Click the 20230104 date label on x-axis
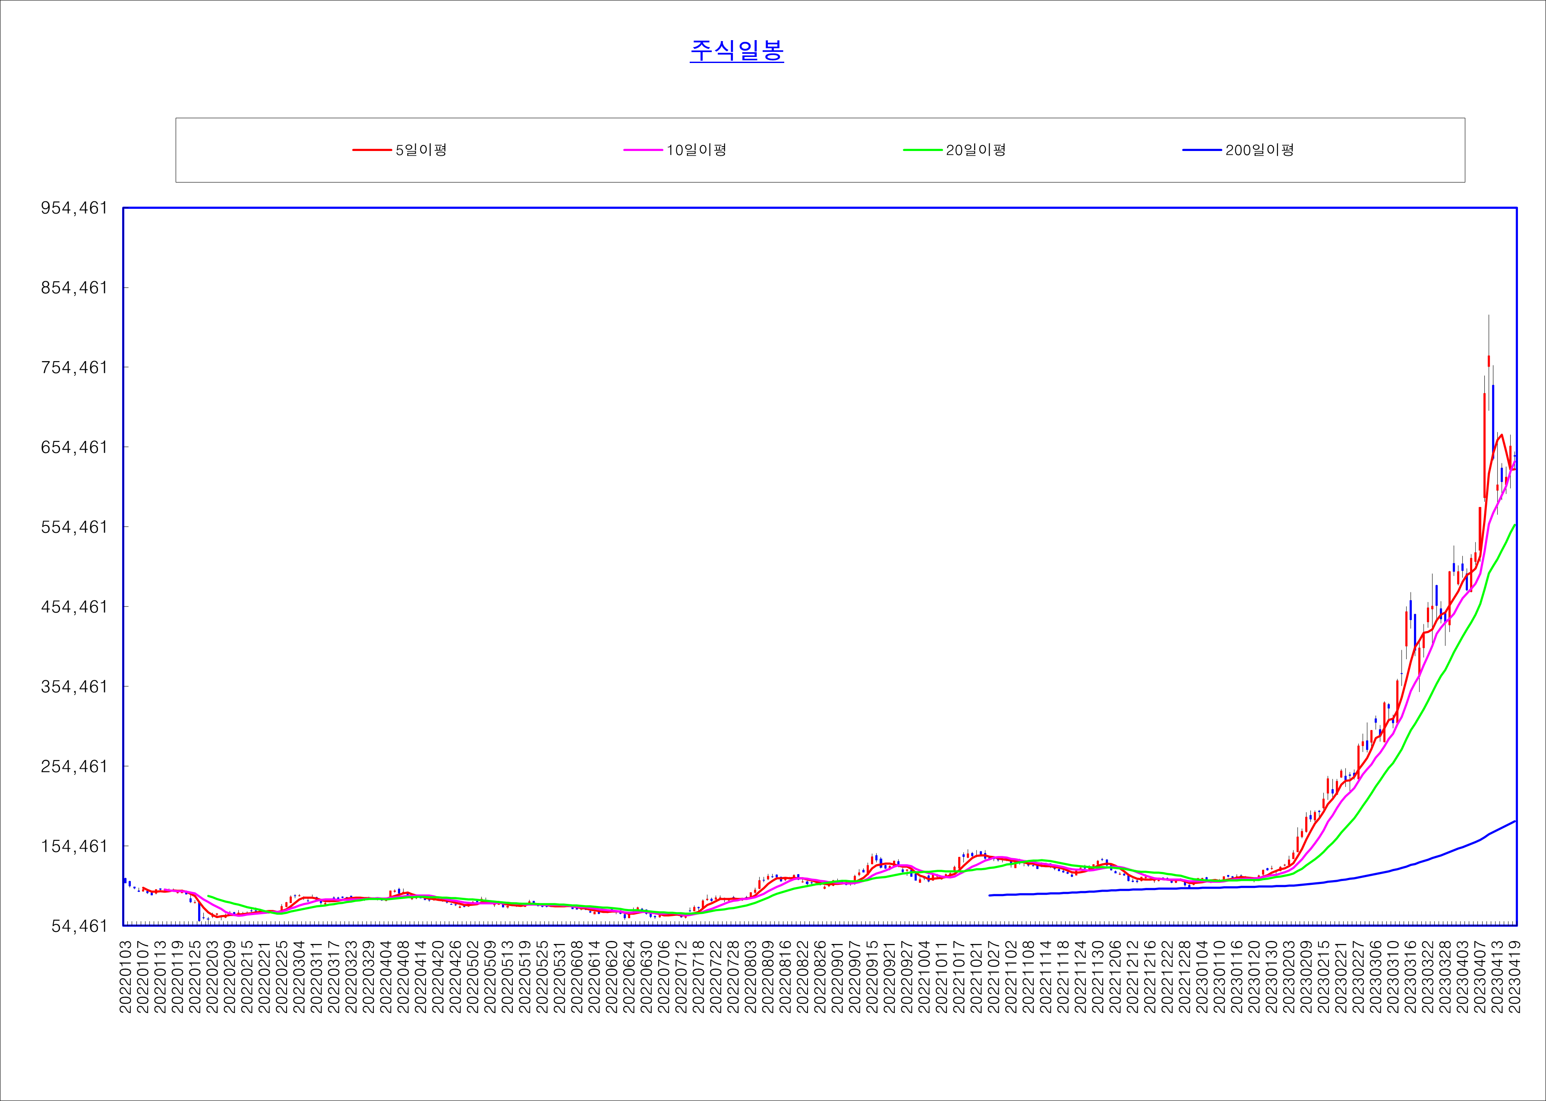1546x1101 pixels. tap(1202, 976)
